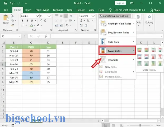Click the Paste clipboard icon
The image size is (164, 127).
(x=6, y=18)
